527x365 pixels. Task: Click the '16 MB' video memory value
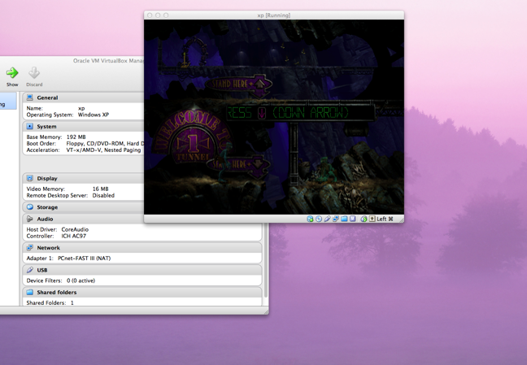(101, 189)
